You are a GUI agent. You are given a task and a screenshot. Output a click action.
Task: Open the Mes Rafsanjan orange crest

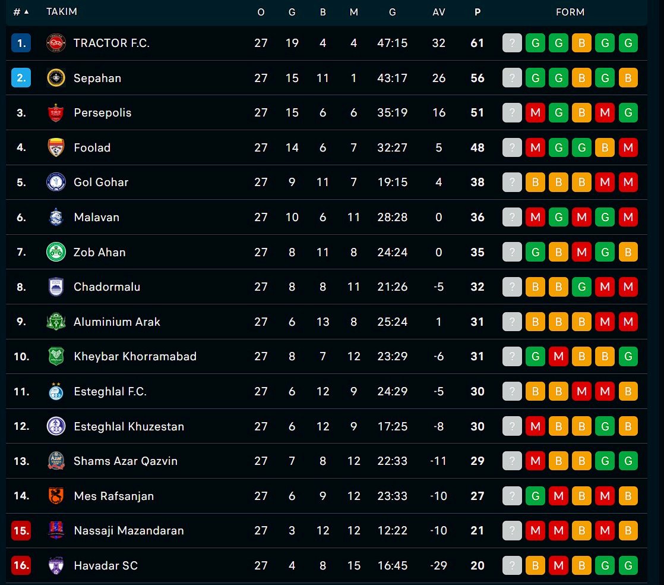coord(56,496)
